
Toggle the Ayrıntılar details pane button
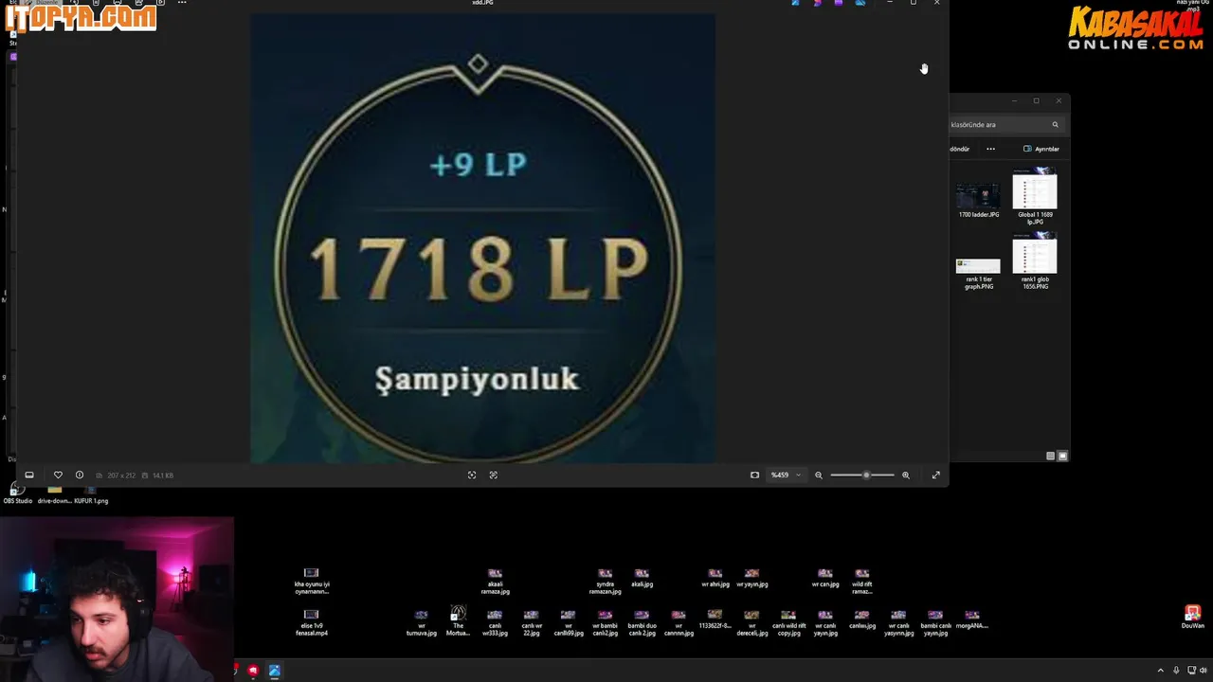click(1041, 149)
